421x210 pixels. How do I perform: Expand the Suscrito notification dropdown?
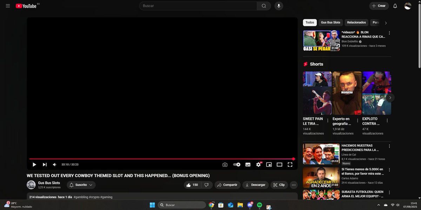pos(81,185)
